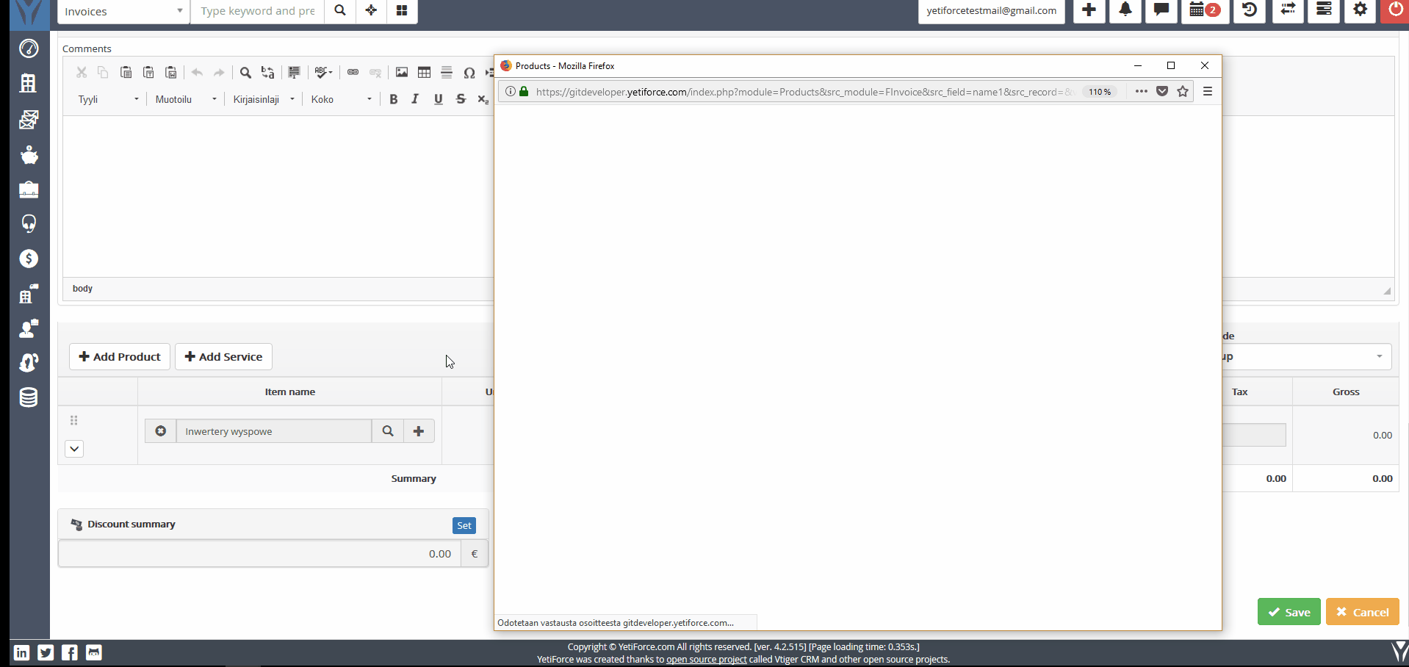
Task: Click the Inwertery wyspowe item name field
Action: 273,431
